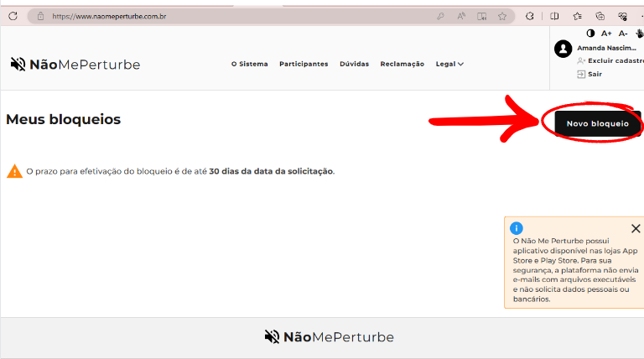Screen dimensions: 644x359
Task: Open browser Extensions puzzle icon
Action: [x=530, y=17]
